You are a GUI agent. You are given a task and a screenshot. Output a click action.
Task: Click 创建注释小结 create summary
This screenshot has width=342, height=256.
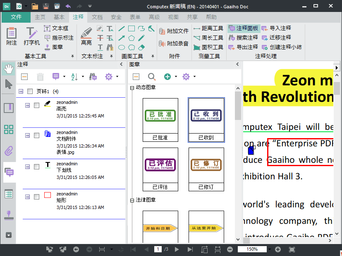(282, 47)
